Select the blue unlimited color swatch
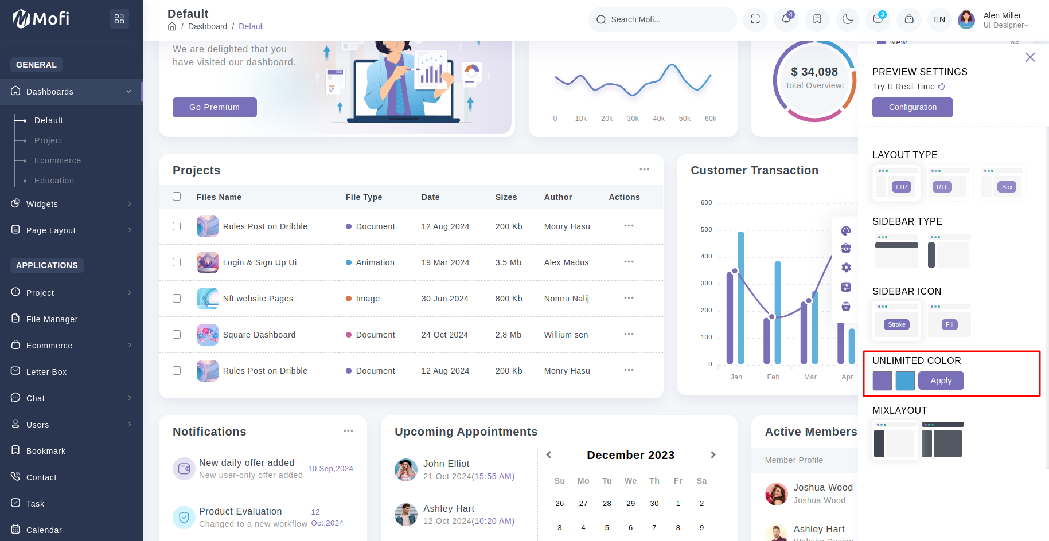The width and height of the screenshot is (1049, 541). 905,381
